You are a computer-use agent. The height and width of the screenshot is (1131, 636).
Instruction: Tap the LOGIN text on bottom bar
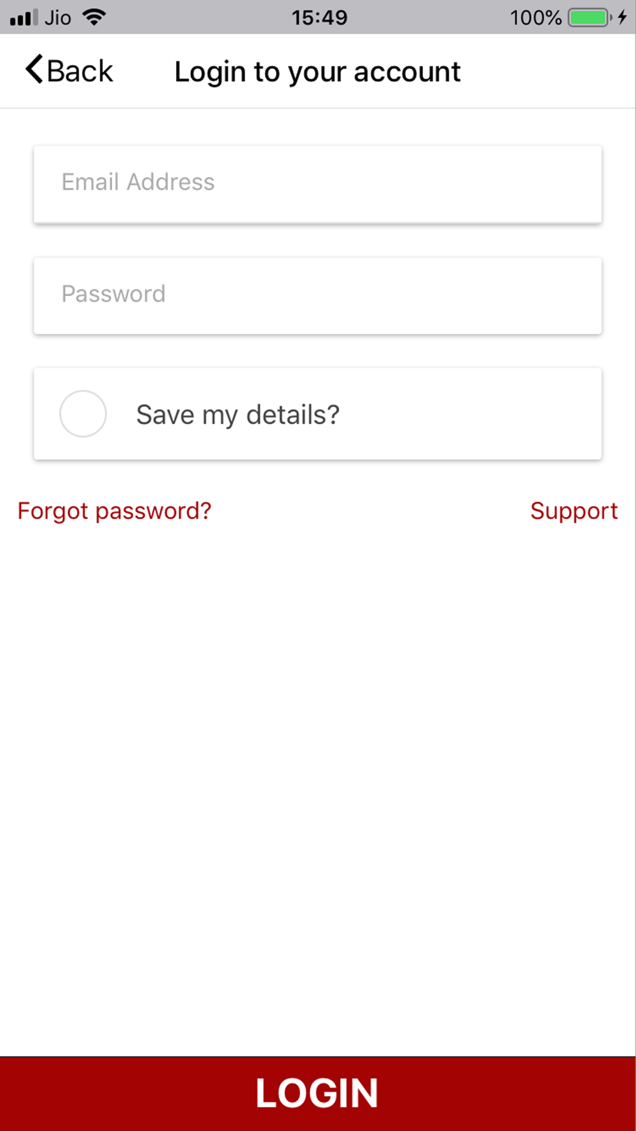pos(317,1093)
